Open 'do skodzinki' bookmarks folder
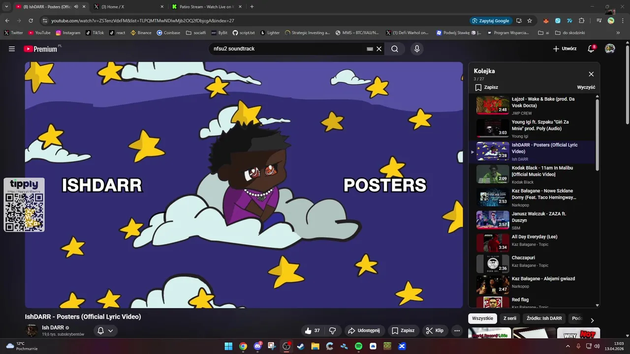This screenshot has width=630, height=354. (570, 33)
